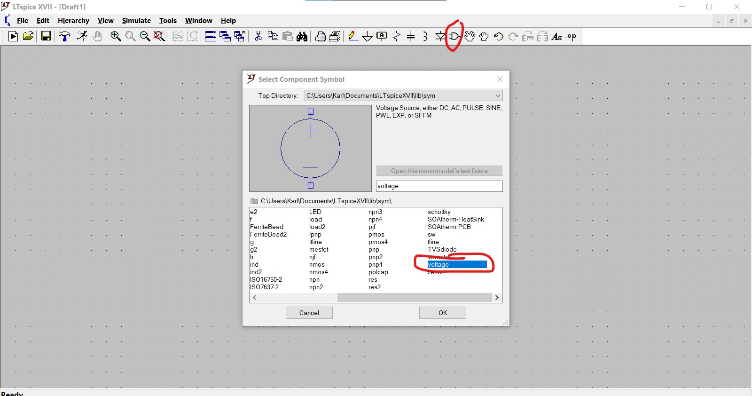The width and height of the screenshot is (752, 396).
Task: Select the Text 'Aa' tool
Action: (x=557, y=36)
